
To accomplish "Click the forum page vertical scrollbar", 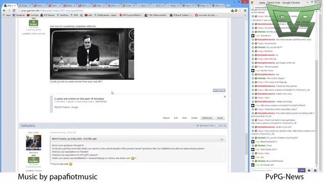I will [x=246, y=144].
